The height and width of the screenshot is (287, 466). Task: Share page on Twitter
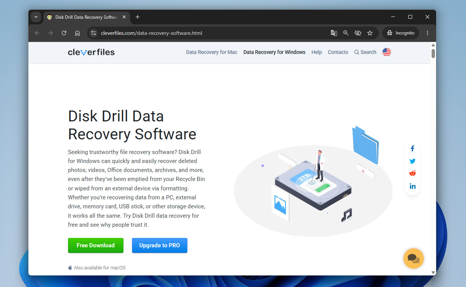click(x=413, y=161)
